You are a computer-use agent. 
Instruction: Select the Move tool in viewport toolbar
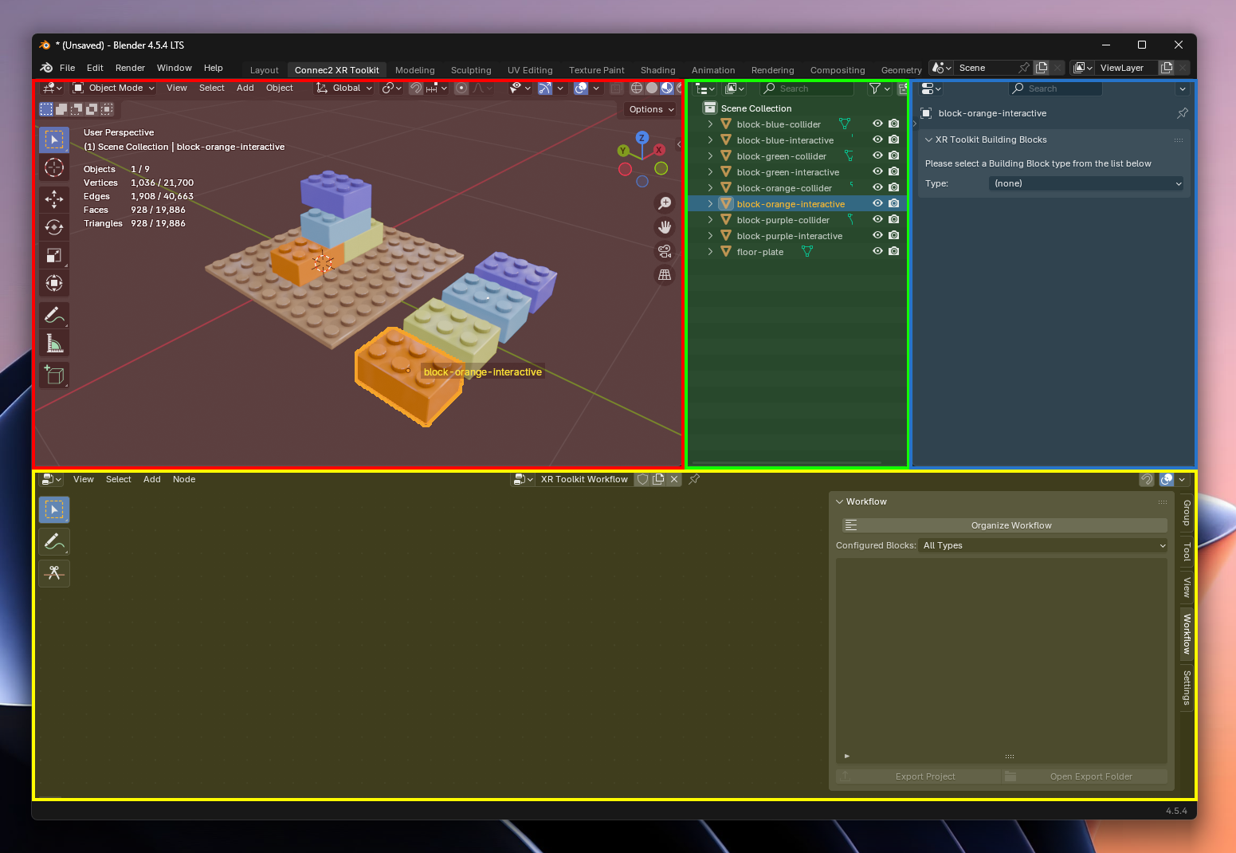point(54,199)
